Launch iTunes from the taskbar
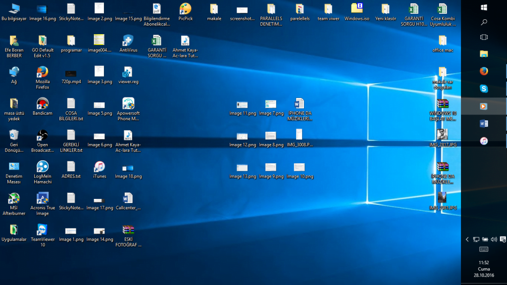Image resolution: width=507 pixels, height=285 pixels. 484,142
